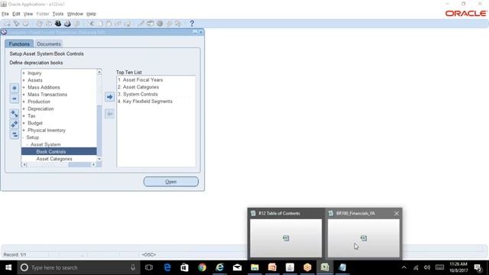
Task: Select the Tax tree item
Action: click(31, 116)
